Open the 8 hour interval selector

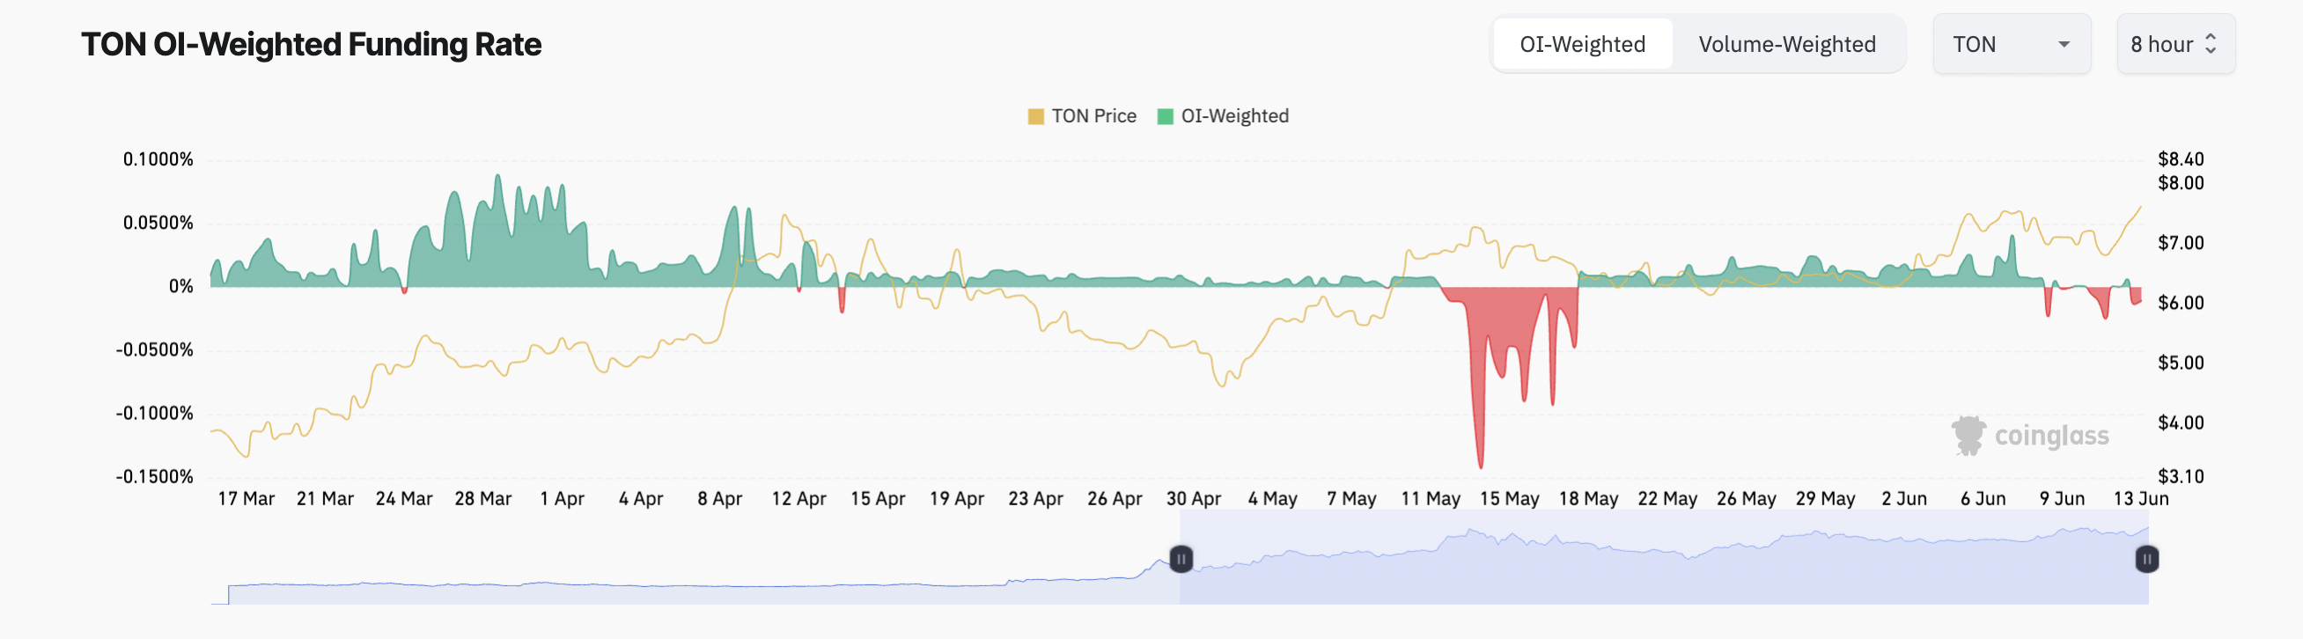[x=2174, y=44]
